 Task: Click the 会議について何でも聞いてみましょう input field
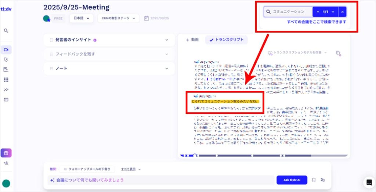point(162,180)
